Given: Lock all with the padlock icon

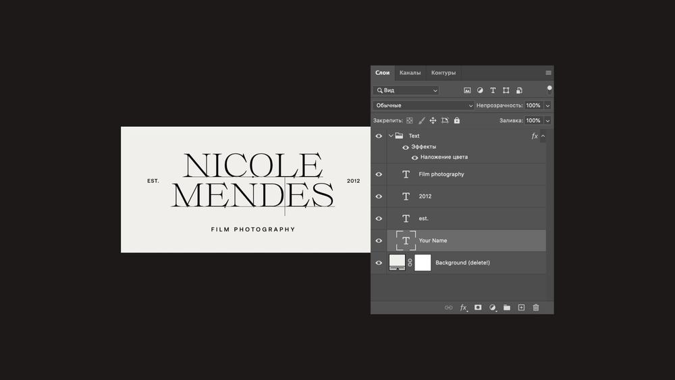Looking at the screenshot, I should (x=457, y=121).
